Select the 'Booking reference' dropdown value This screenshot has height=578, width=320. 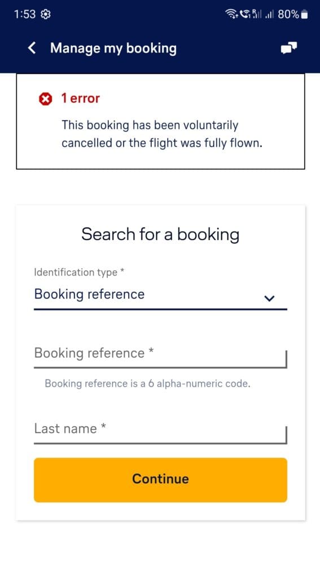89,294
